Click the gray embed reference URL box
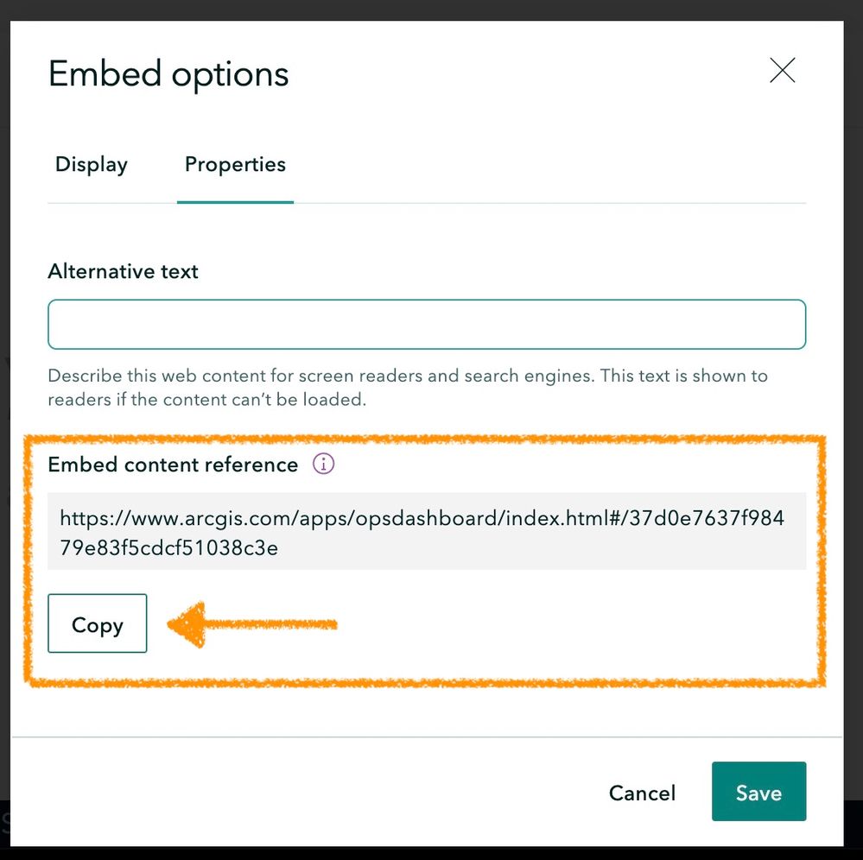 427,531
